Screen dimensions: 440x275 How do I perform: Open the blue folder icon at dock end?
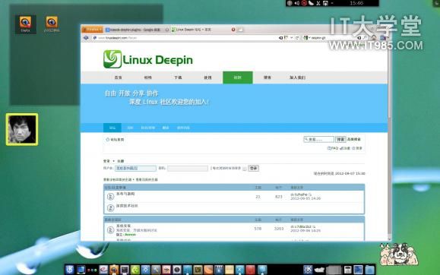pyautogui.click(x=370, y=270)
